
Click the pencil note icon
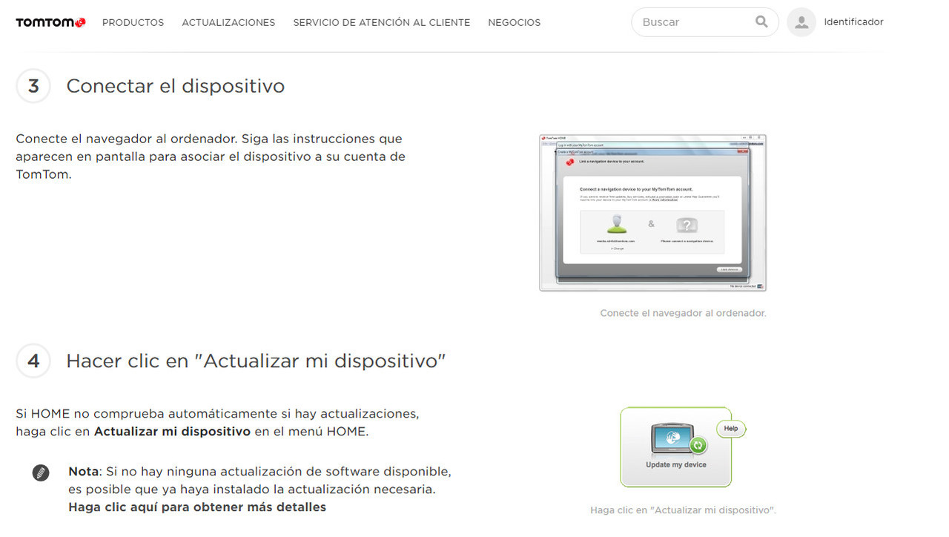point(41,472)
